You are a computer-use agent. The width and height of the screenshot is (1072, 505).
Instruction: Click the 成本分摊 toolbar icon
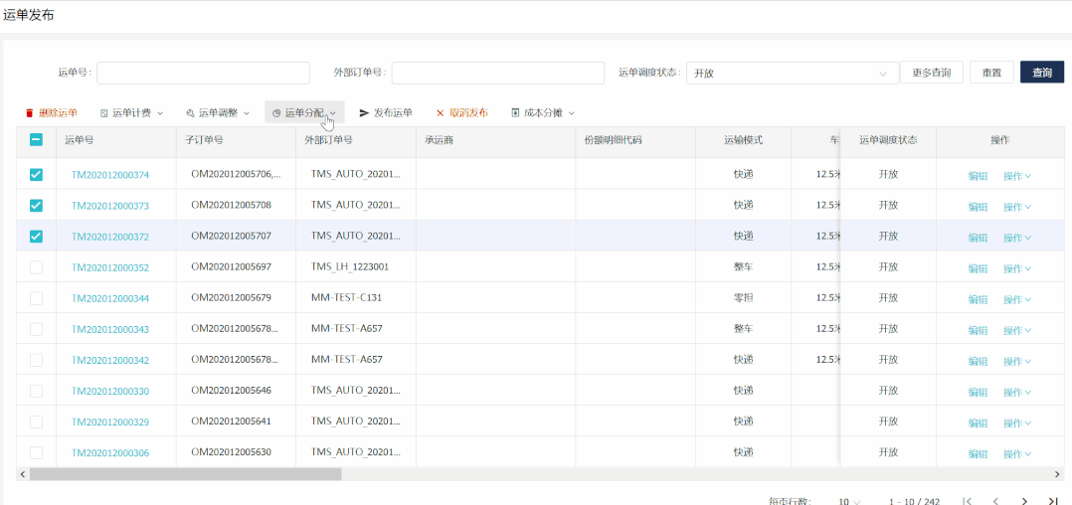point(515,113)
